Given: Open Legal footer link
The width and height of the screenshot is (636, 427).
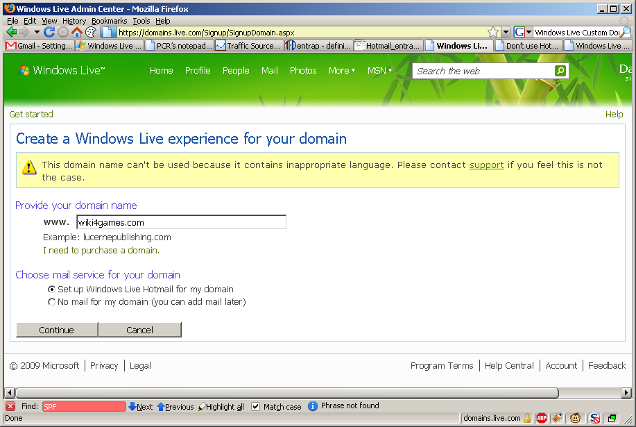Looking at the screenshot, I should pyautogui.click(x=140, y=366).
